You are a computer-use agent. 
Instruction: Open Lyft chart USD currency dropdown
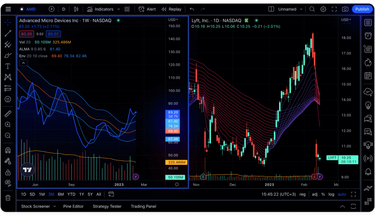346,20
